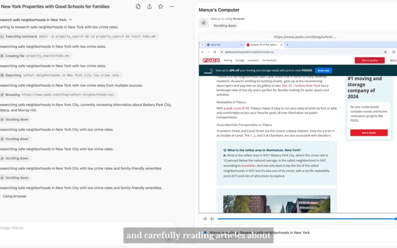Open the For business menu on PODS site
This screenshot has width=397, height=248.
[x=269, y=60]
